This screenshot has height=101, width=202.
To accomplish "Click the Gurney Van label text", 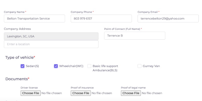I will click(x=151, y=66).
